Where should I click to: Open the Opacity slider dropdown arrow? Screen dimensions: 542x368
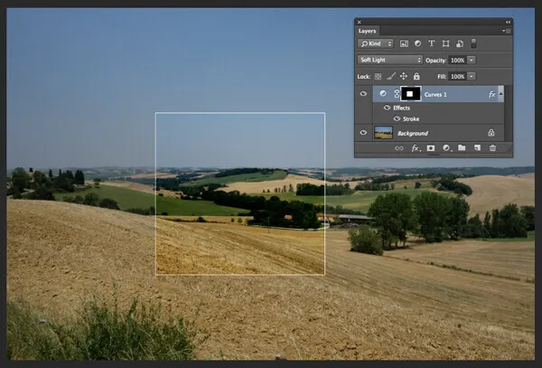point(472,60)
